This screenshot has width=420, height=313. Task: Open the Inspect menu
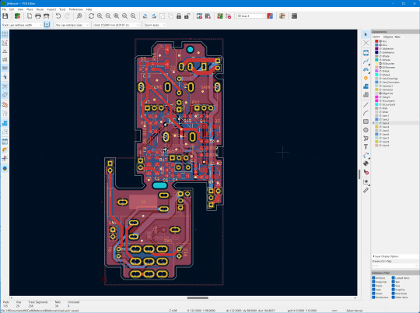coord(51,9)
